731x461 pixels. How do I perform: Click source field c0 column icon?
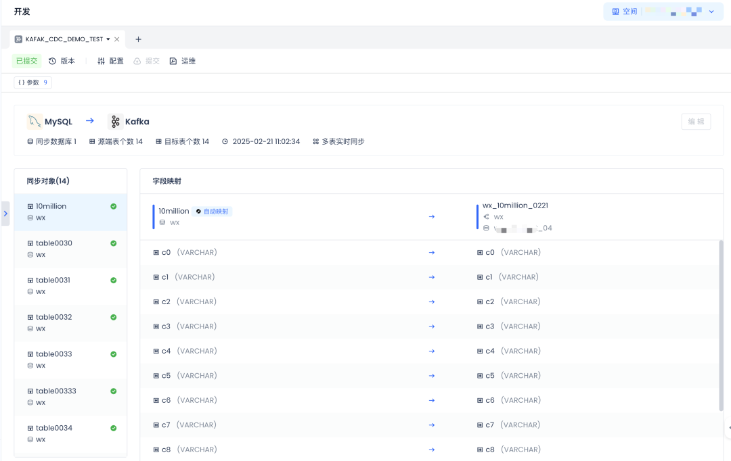point(156,252)
